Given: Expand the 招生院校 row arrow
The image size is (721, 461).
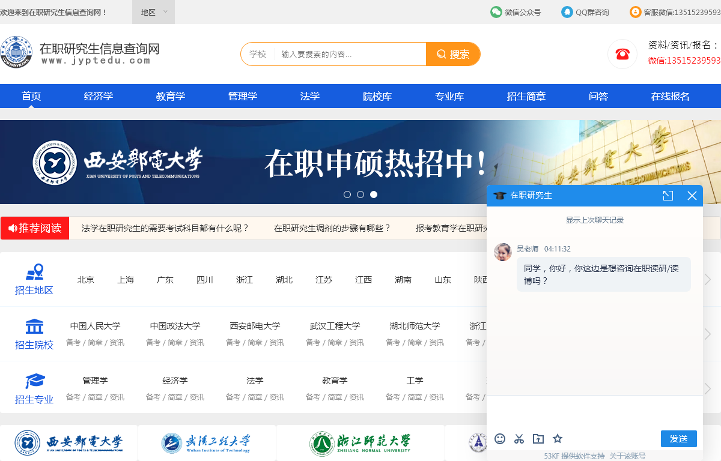Looking at the screenshot, I should (x=708, y=334).
